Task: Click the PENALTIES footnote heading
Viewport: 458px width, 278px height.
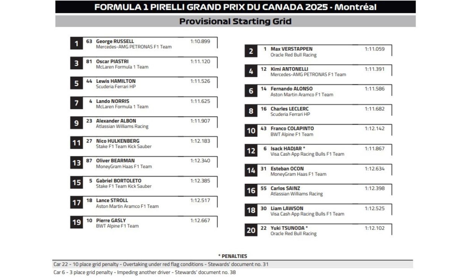Action: (x=232, y=256)
